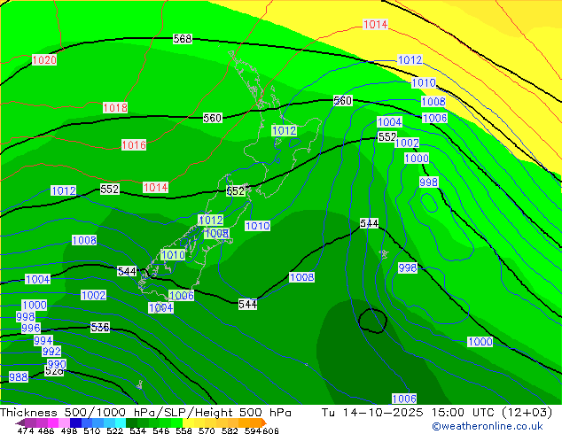Click the blue 988 pressure label
The image size is (562, 434).
pos(19,377)
